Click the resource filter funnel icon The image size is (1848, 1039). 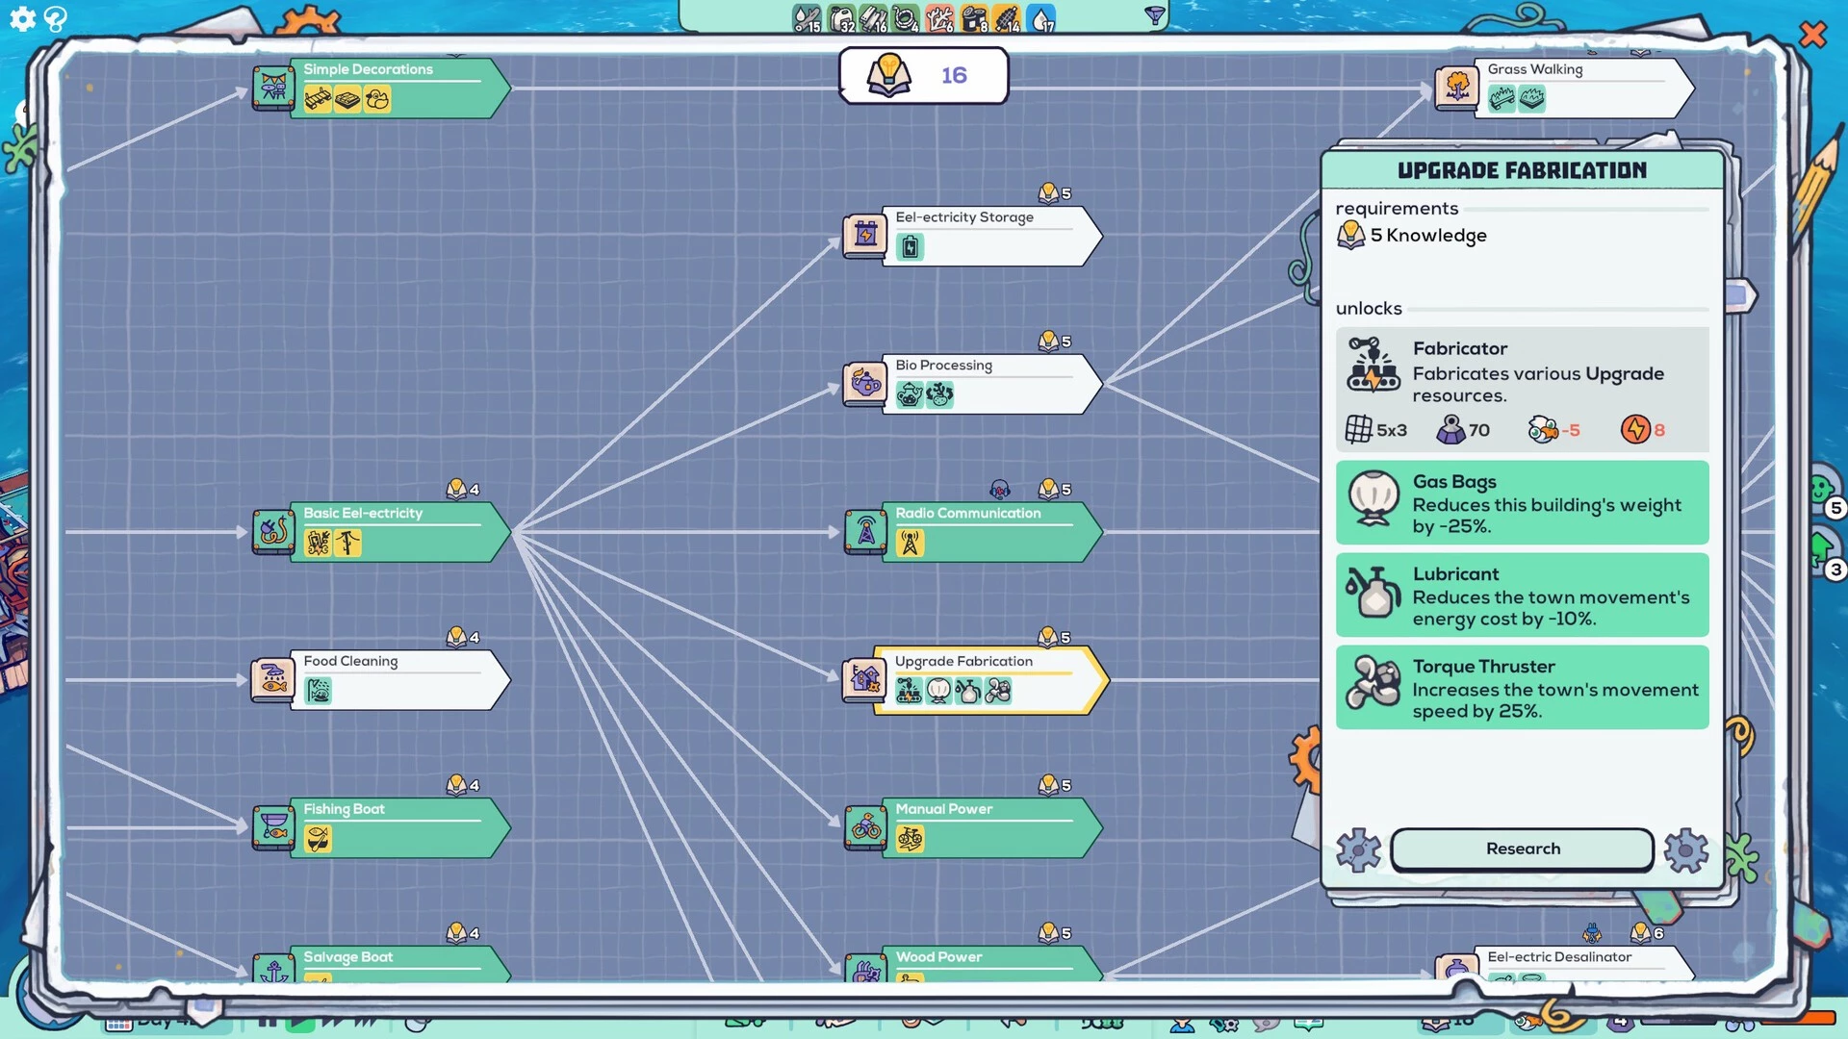coord(1154,14)
